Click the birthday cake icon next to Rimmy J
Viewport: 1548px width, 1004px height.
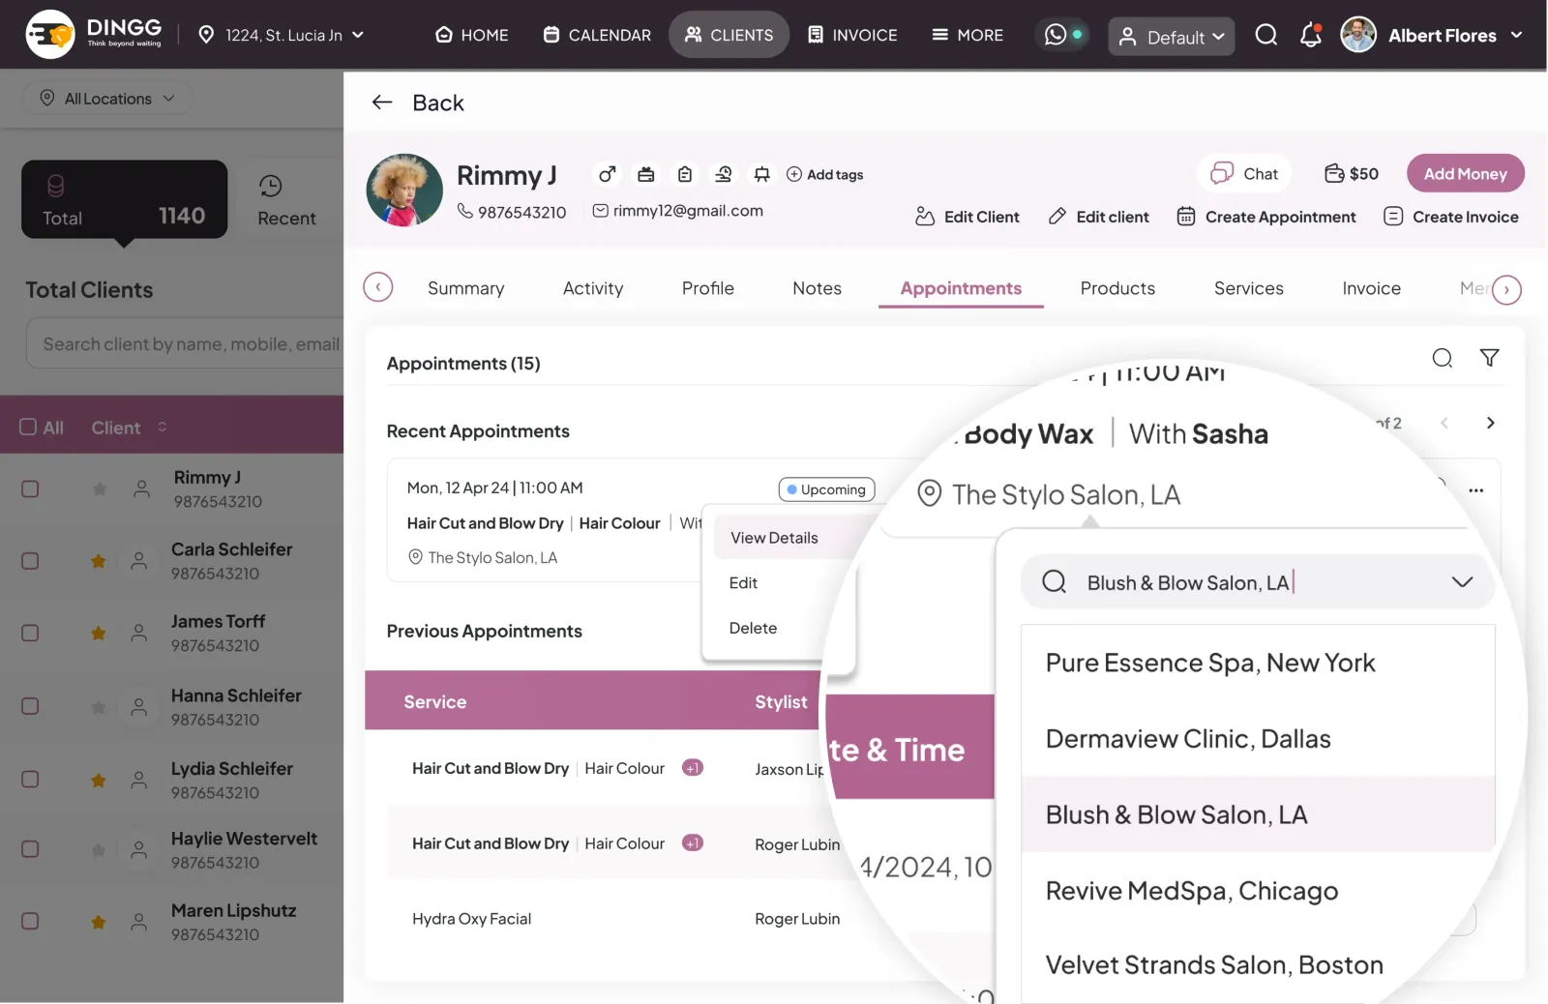click(x=645, y=174)
